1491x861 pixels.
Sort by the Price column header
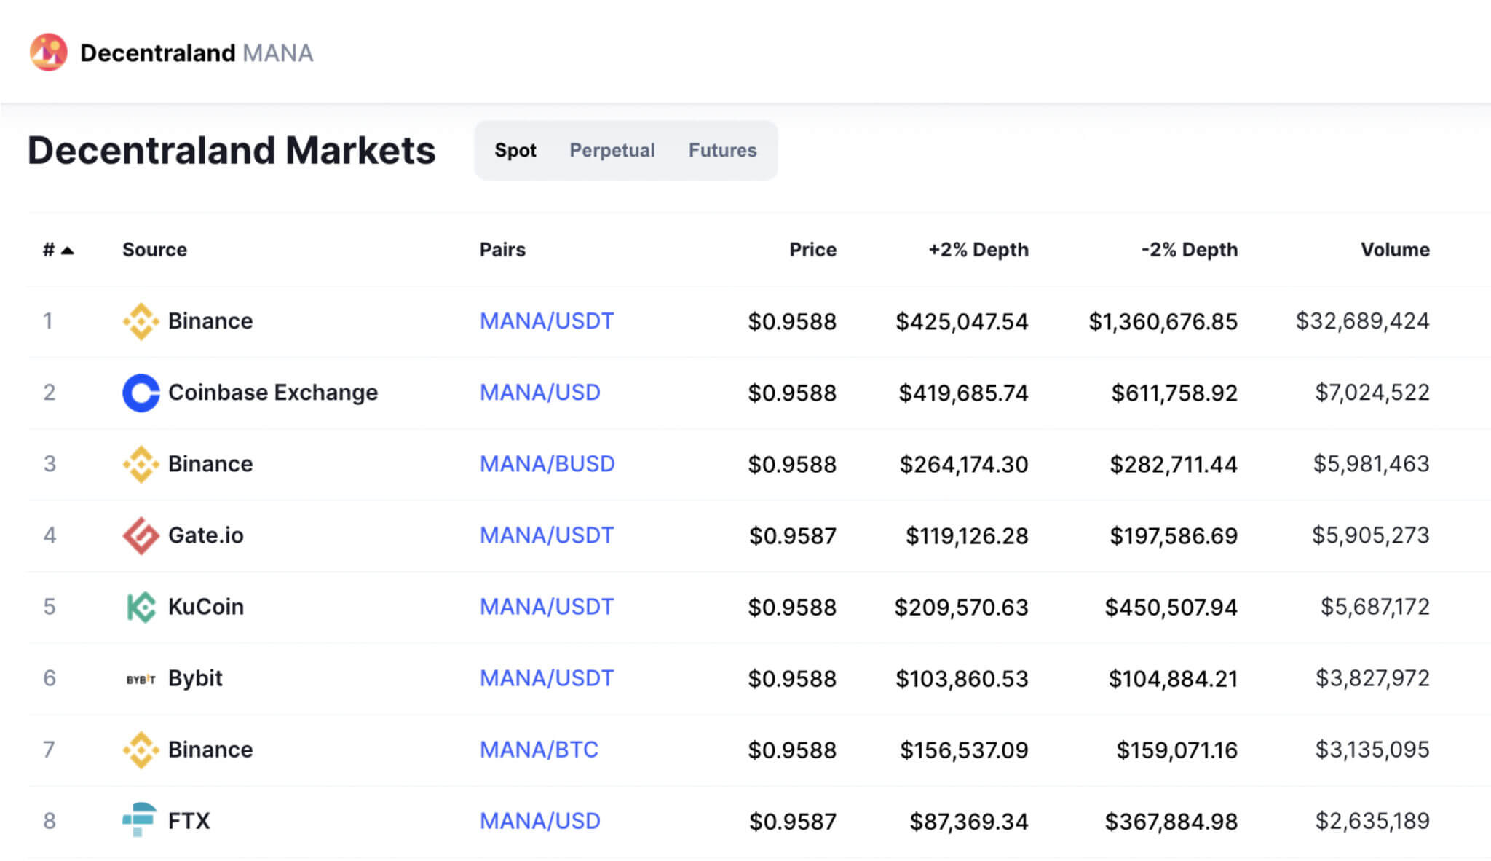812,250
